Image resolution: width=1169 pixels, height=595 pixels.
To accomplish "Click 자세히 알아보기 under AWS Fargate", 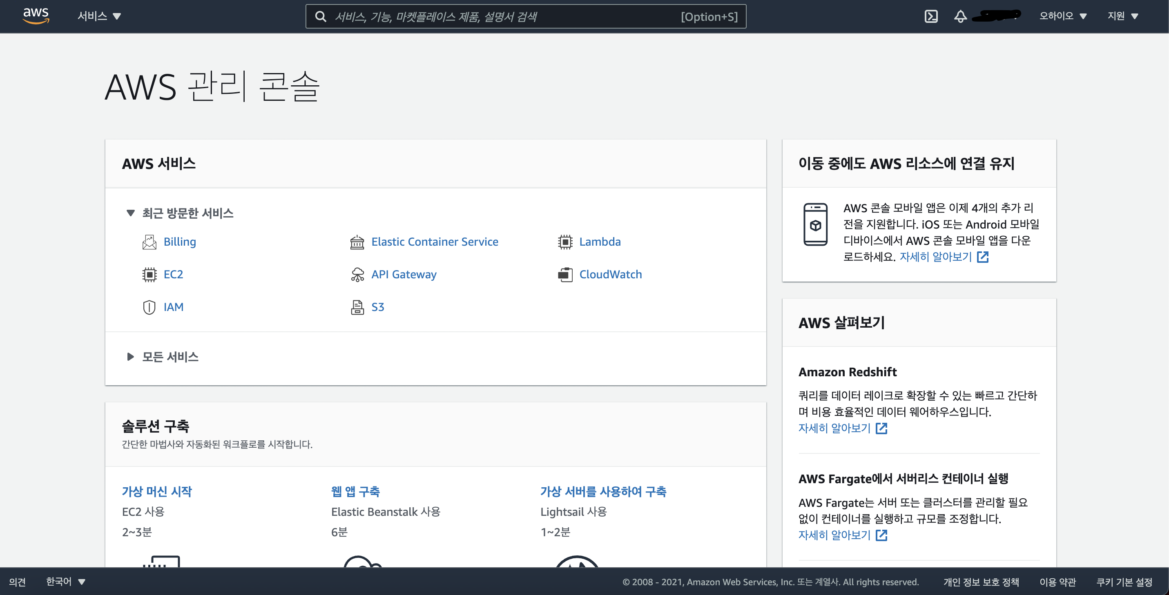I will pyautogui.click(x=834, y=535).
